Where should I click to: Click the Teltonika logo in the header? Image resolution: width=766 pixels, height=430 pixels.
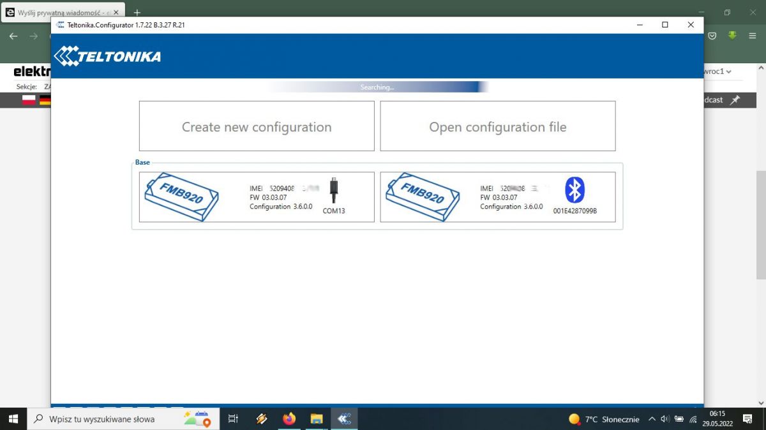[107, 56]
